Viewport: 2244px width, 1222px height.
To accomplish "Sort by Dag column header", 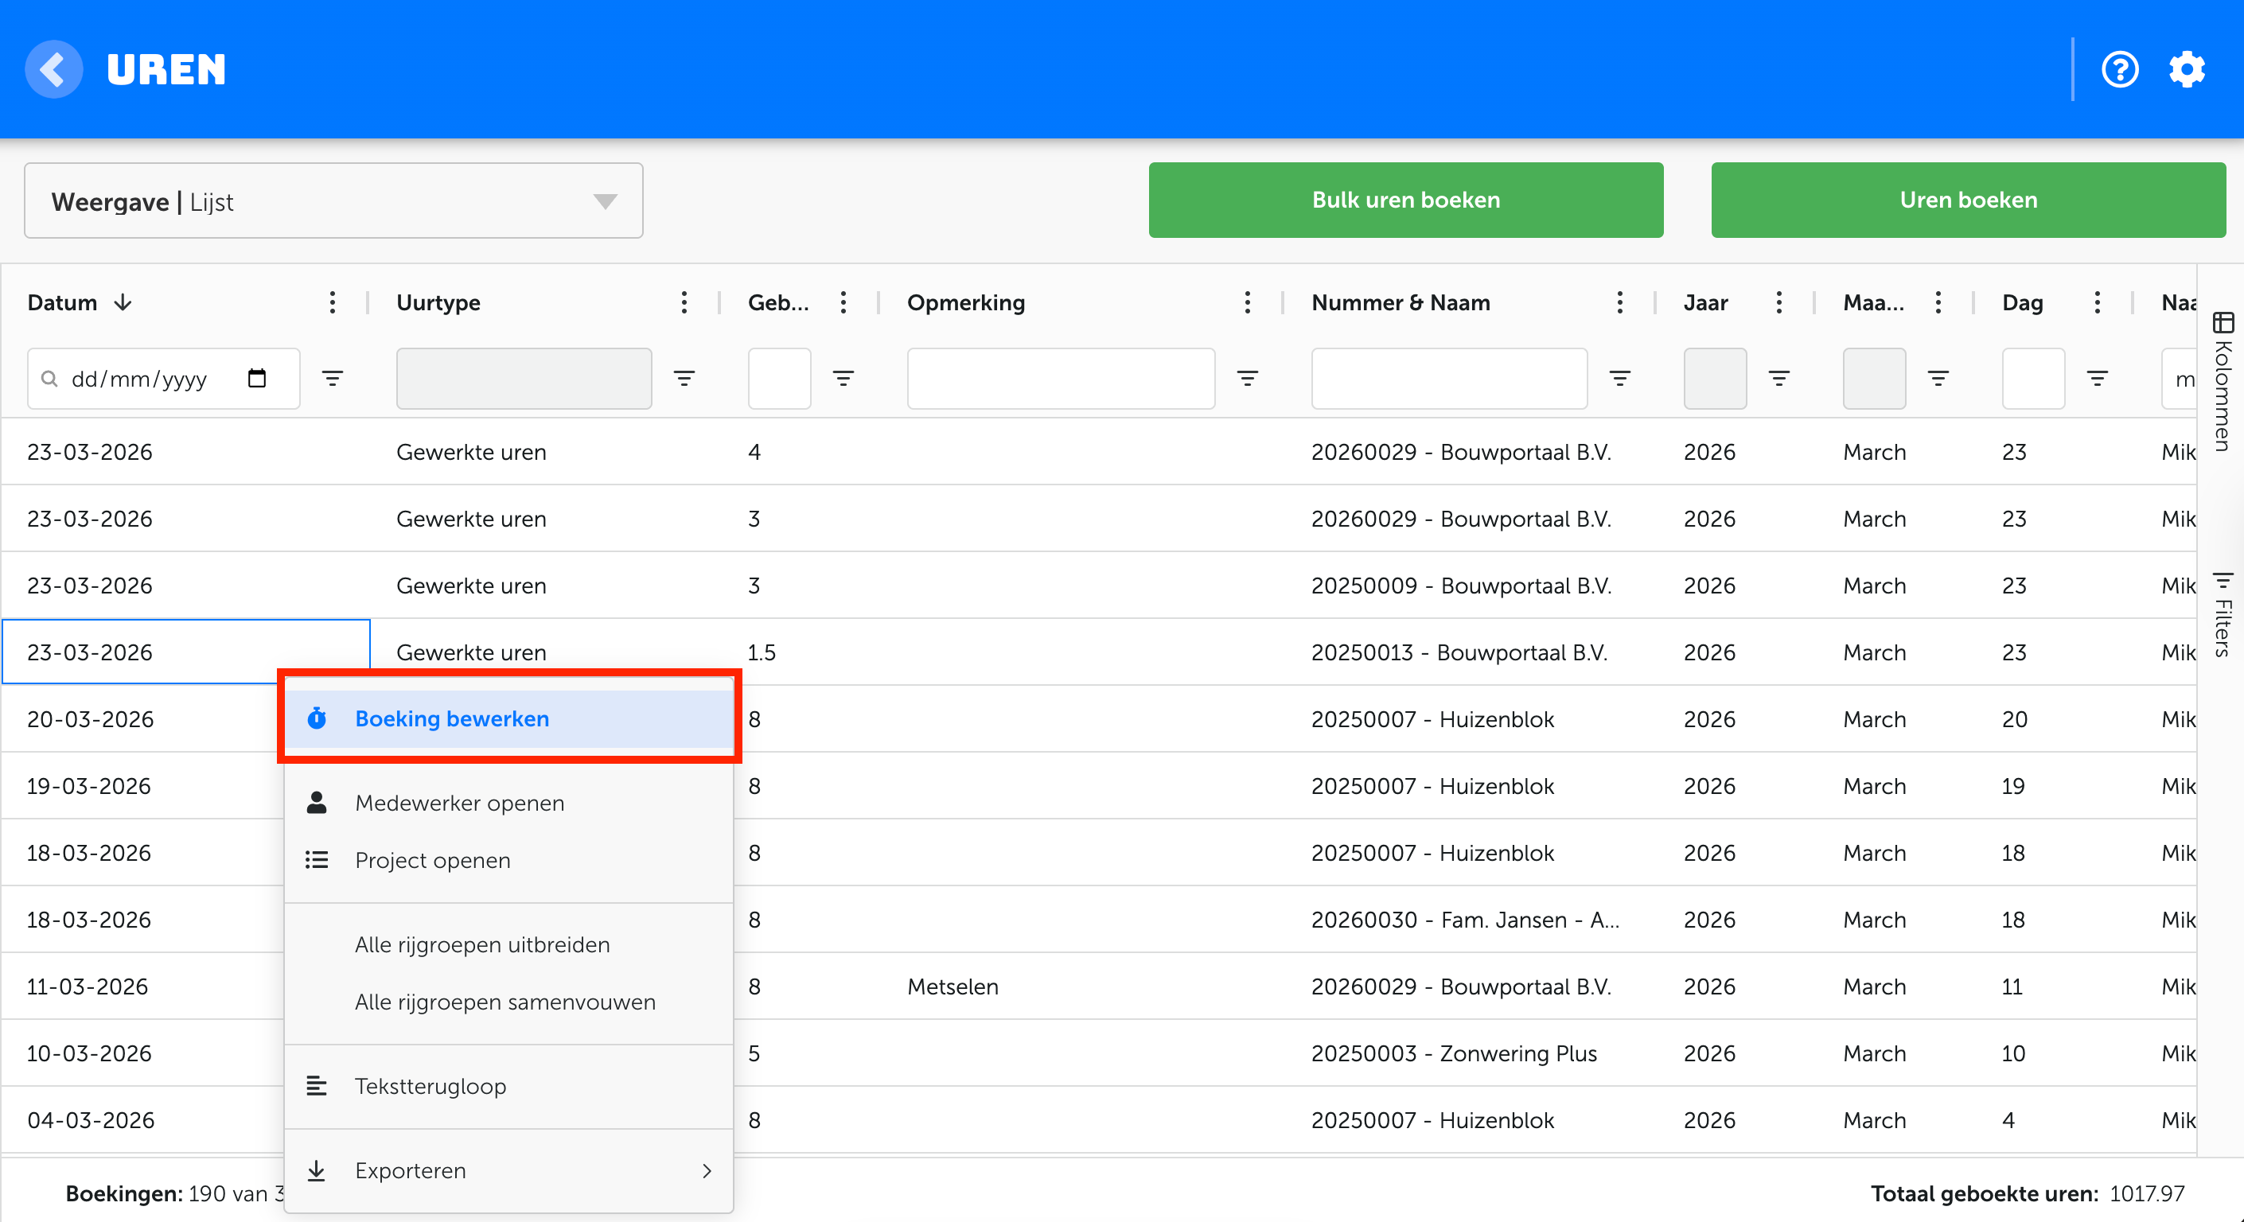I will 2022,302.
